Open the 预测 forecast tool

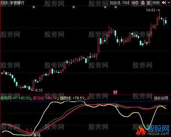156,3
